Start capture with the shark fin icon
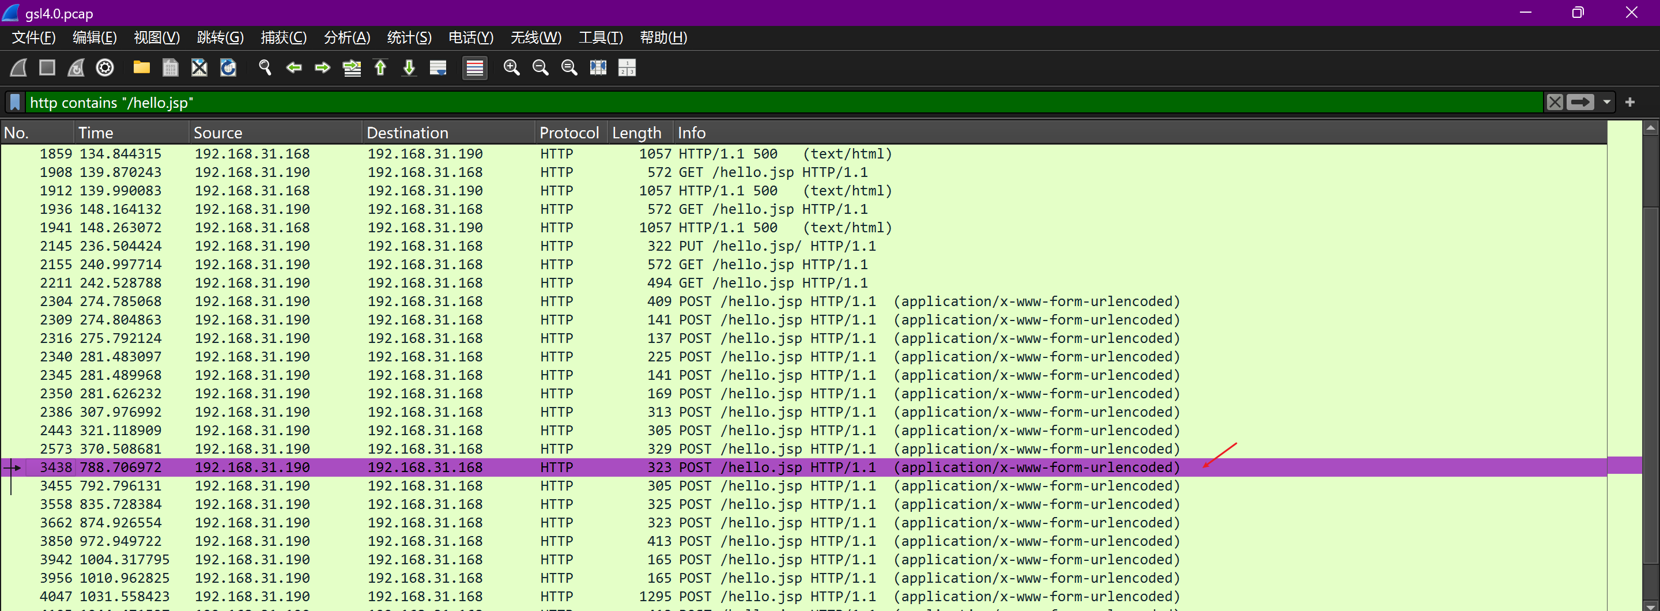1660x611 pixels. (18, 67)
